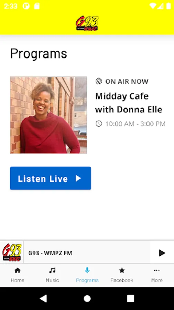Click the Programs page heading

click(x=39, y=54)
